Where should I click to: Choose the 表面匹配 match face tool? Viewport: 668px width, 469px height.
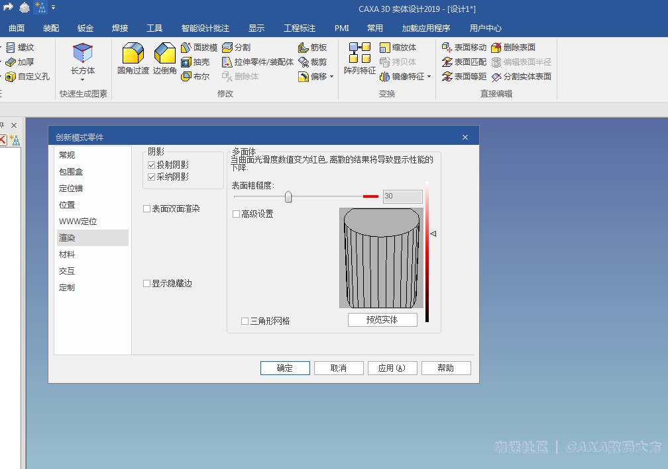coord(464,62)
